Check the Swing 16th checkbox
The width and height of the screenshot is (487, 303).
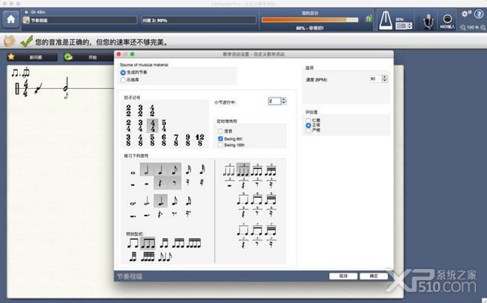pos(220,145)
